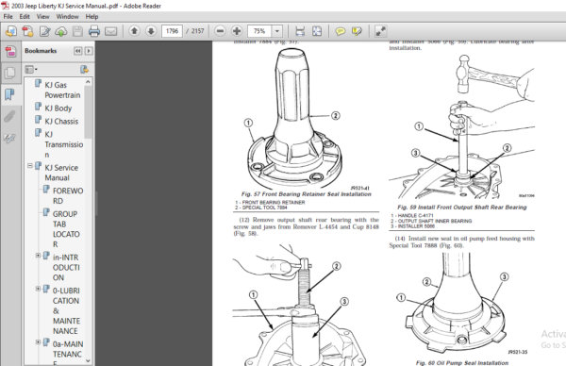Open the View menu
Viewport: 566px width, 366px height.
(43, 17)
